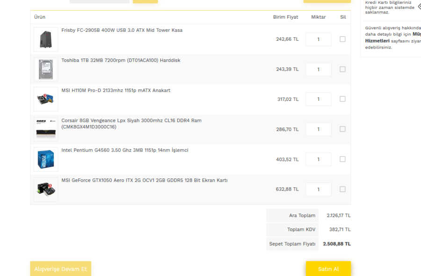The height and width of the screenshot is (276, 421).
Task: Tick delete checkbox for Corsair Vengeance RAM
Action: click(342, 129)
